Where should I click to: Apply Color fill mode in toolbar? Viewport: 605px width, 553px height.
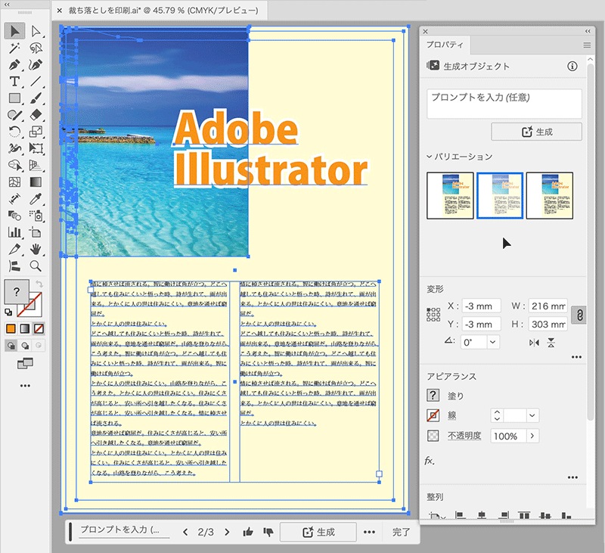[x=11, y=328]
